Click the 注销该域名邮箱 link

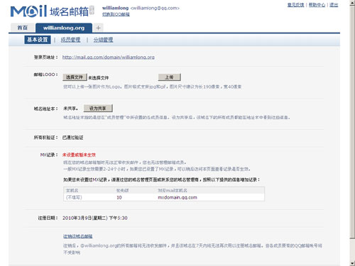pyautogui.click(x=78, y=236)
